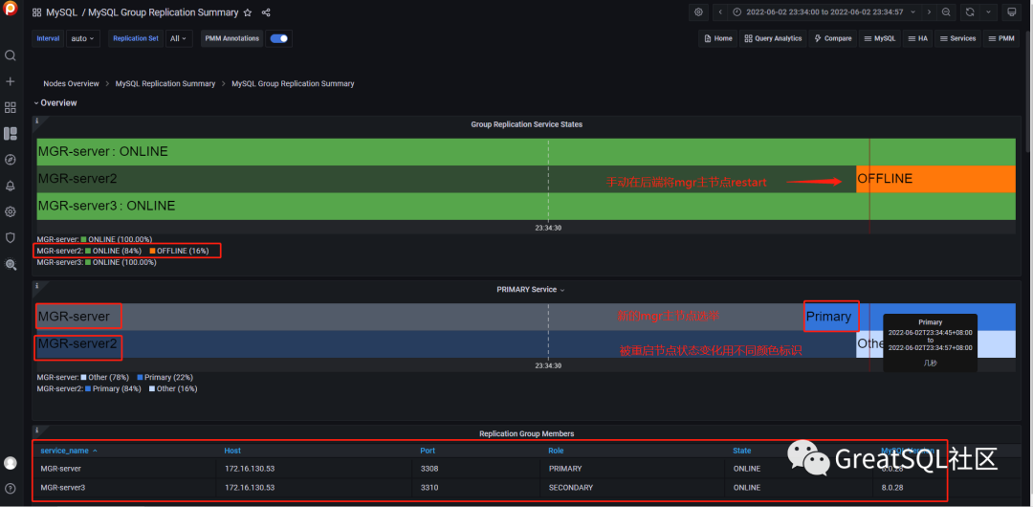This screenshot has width=1033, height=507.
Task: Open the Alerting bell icon
Action: click(10, 186)
